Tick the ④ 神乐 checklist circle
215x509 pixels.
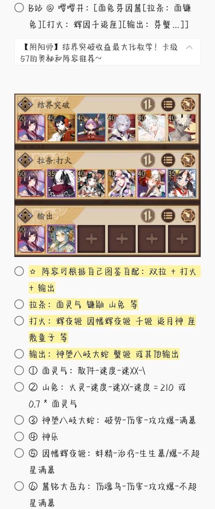[x=19, y=436]
